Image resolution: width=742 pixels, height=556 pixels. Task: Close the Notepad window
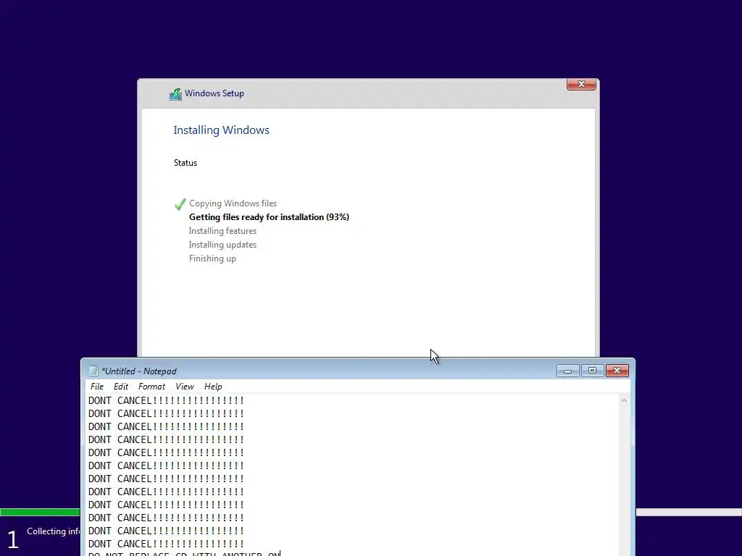click(x=617, y=371)
